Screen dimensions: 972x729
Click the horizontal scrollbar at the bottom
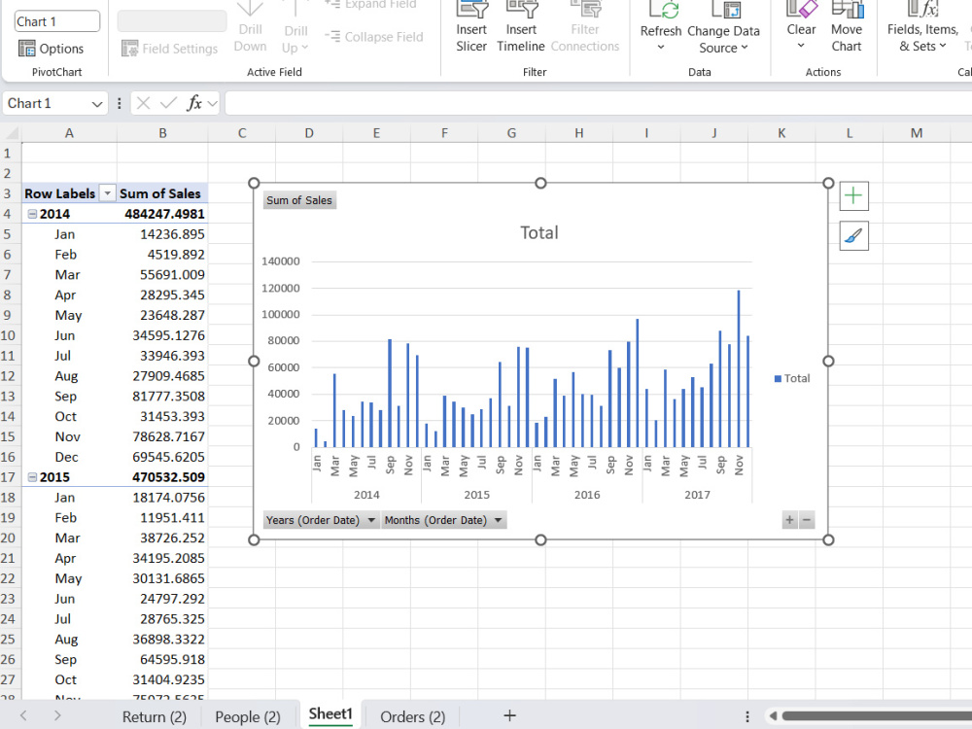point(874,716)
